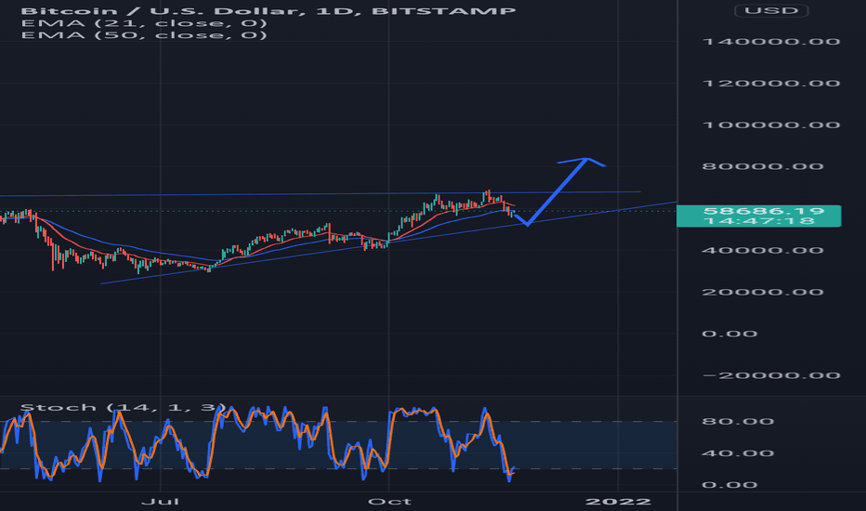Image resolution: width=866 pixels, height=511 pixels.
Task: Click the 80000.00 price axis label
Action: [763, 166]
